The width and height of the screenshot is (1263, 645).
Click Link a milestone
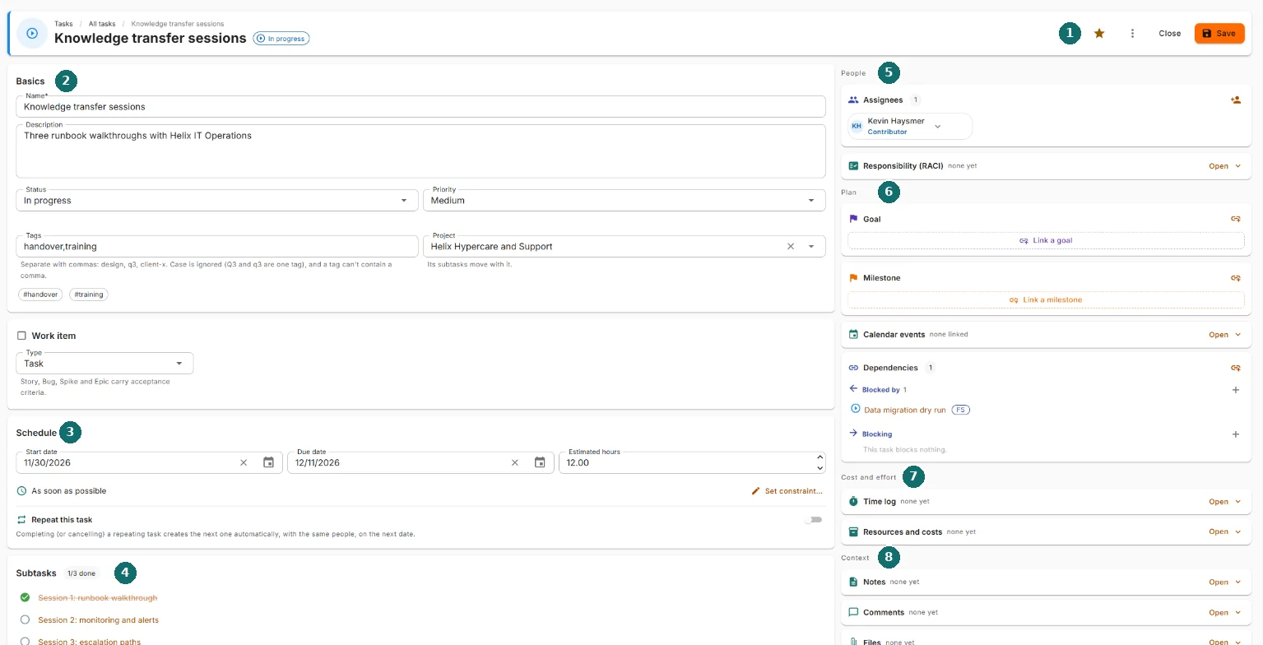pos(1046,299)
